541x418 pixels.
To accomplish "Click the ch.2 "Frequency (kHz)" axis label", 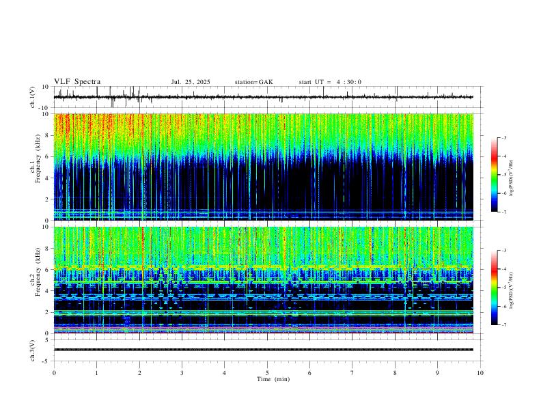I will pos(38,271).
